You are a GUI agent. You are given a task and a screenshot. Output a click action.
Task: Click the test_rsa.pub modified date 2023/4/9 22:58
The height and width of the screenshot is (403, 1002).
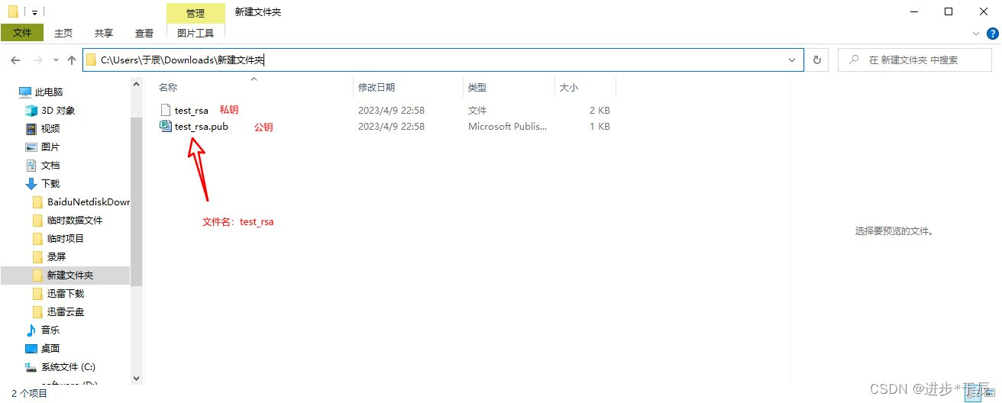pos(391,127)
